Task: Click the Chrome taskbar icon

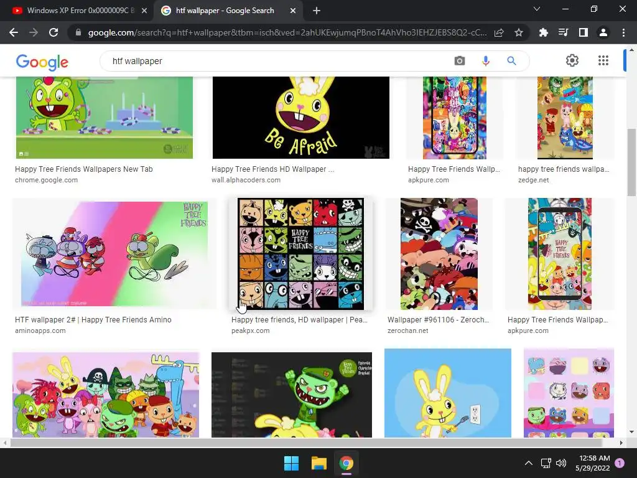Action: pos(346,463)
